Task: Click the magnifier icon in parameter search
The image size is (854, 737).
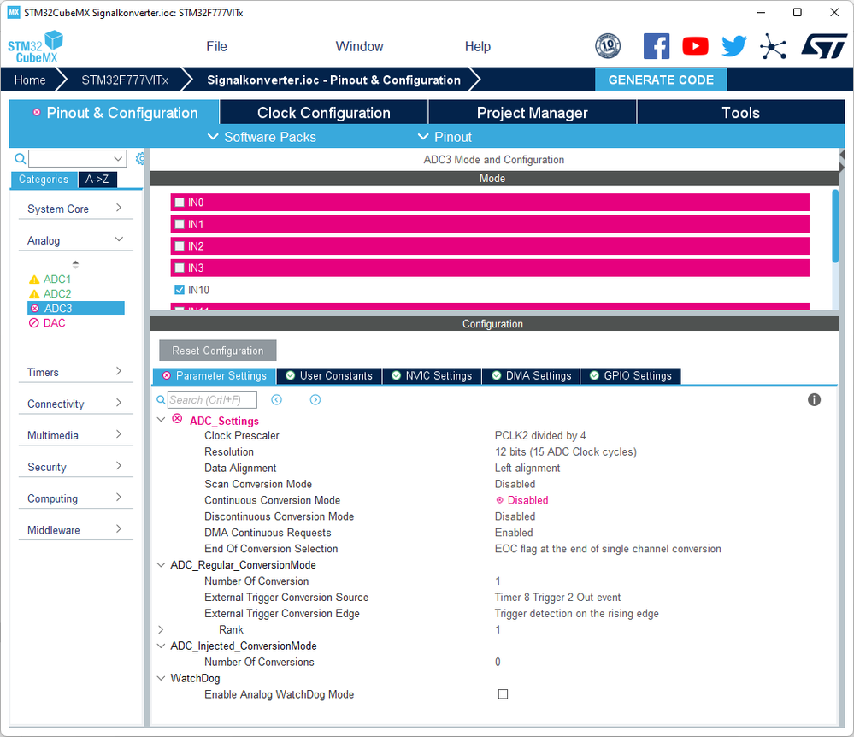Action: [161, 400]
